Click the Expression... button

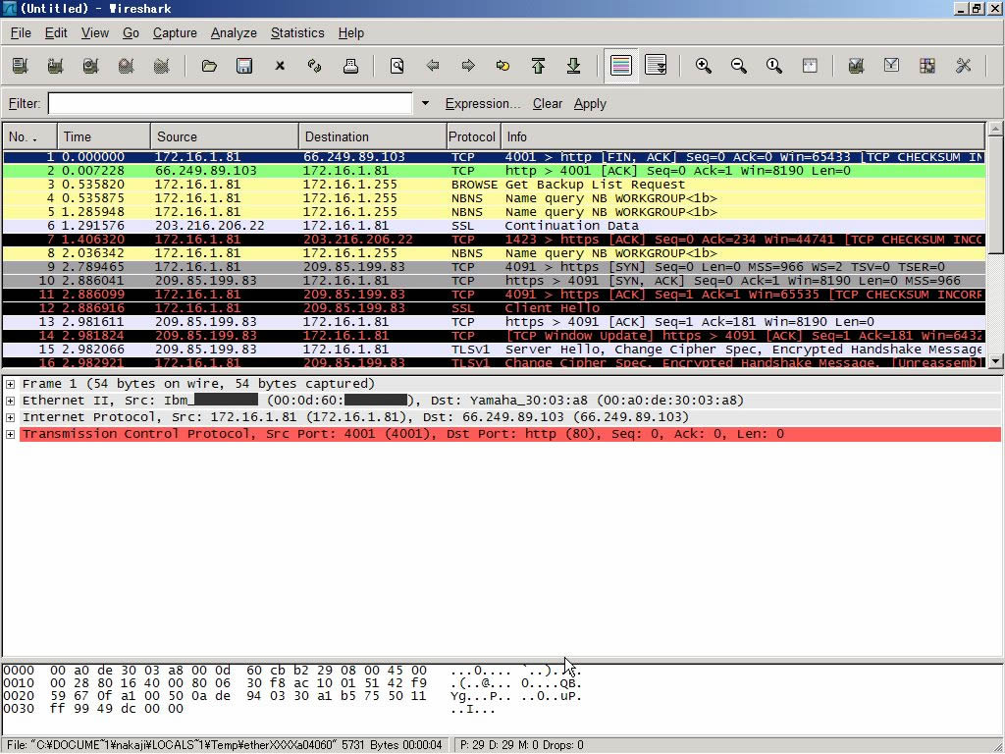[482, 103]
